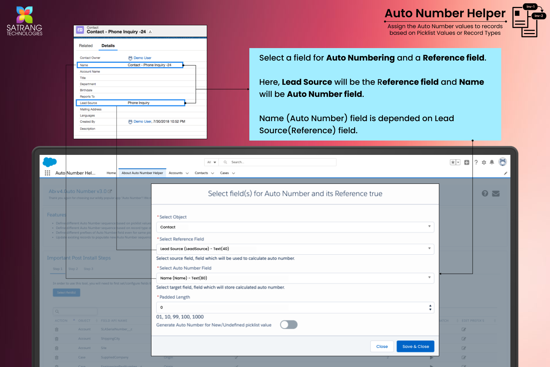Click trash icon for ShippingCity row
The width and height of the screenshot is (550, 367).
[x=56, y=339]
